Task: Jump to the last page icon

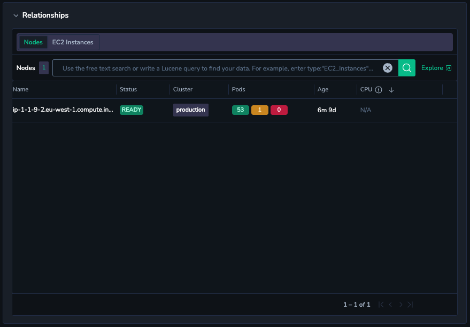Action: 410,305
